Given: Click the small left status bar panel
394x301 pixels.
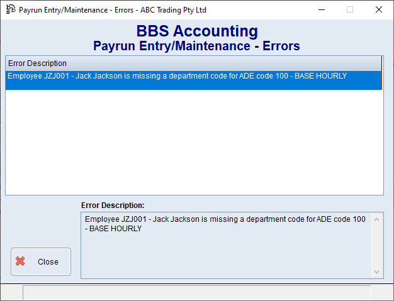Looking at the screenshot, I should [11, 292].
